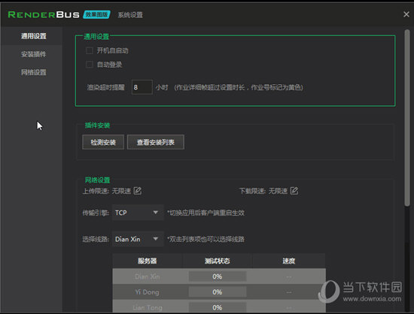Click the Dian Xin 0% progress bar
414x314 pixels.
click(218, 276)
